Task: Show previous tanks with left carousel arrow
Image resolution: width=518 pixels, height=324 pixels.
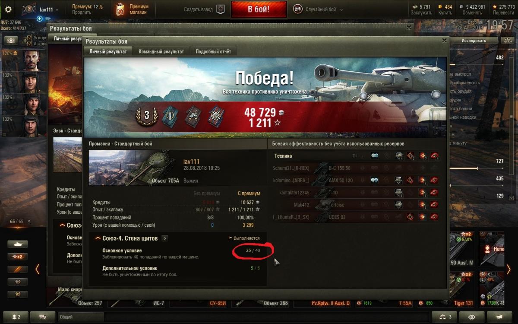Action: click(x=37, y=269)
